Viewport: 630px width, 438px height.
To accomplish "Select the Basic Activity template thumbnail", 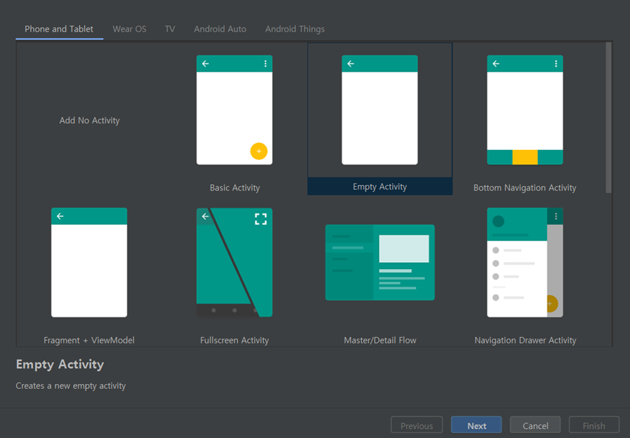I will point(234,110).
